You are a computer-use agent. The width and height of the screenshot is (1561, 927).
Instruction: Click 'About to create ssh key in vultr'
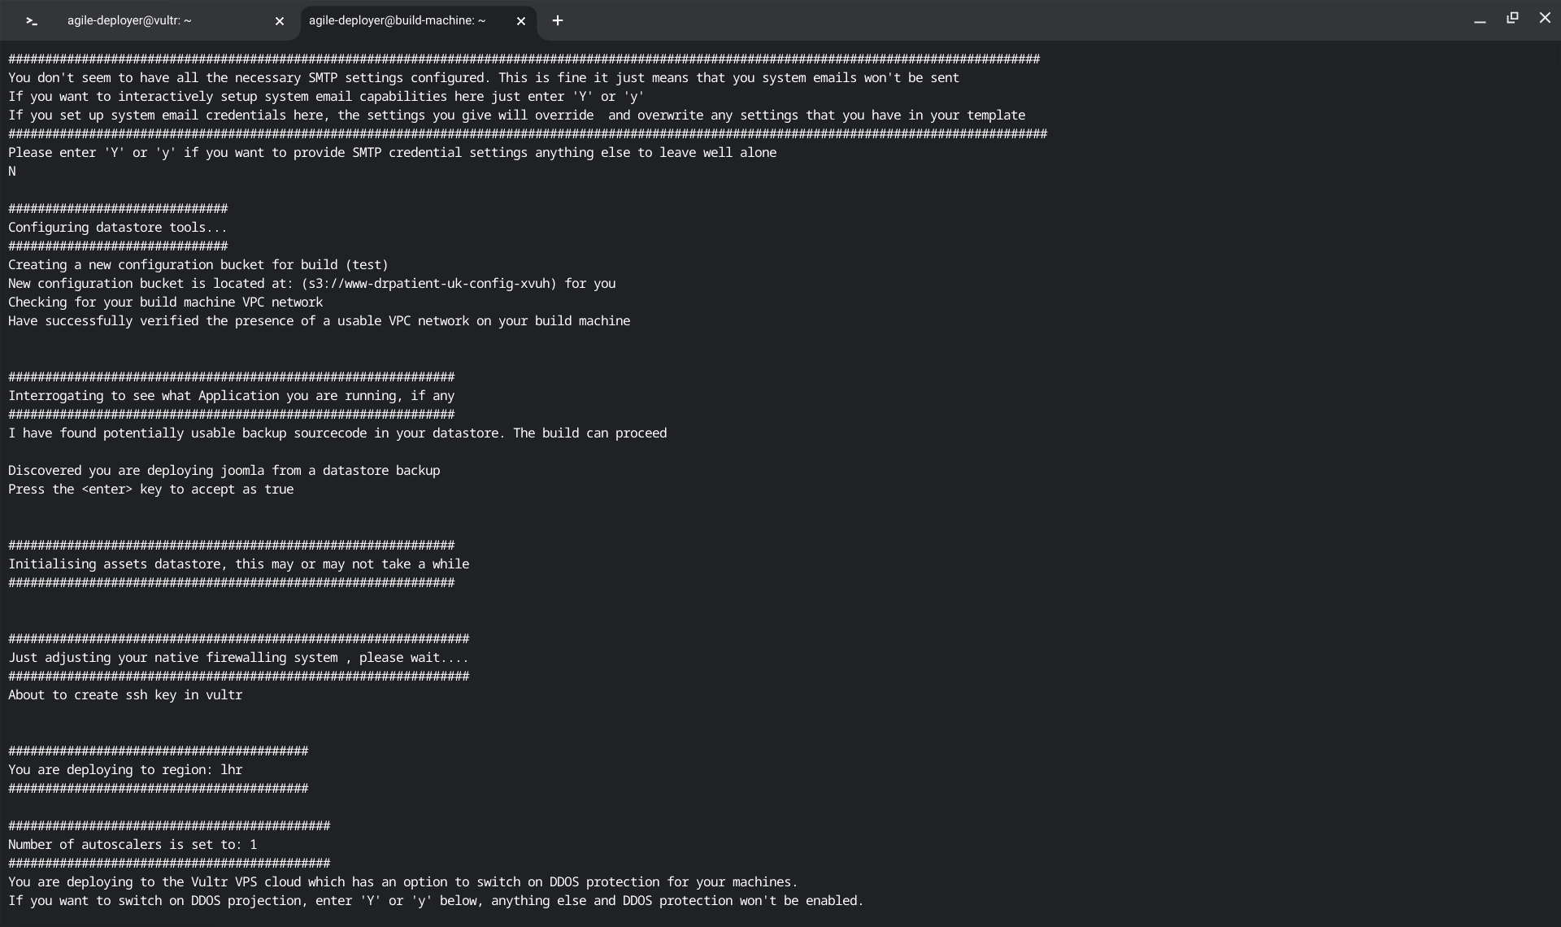125,695
